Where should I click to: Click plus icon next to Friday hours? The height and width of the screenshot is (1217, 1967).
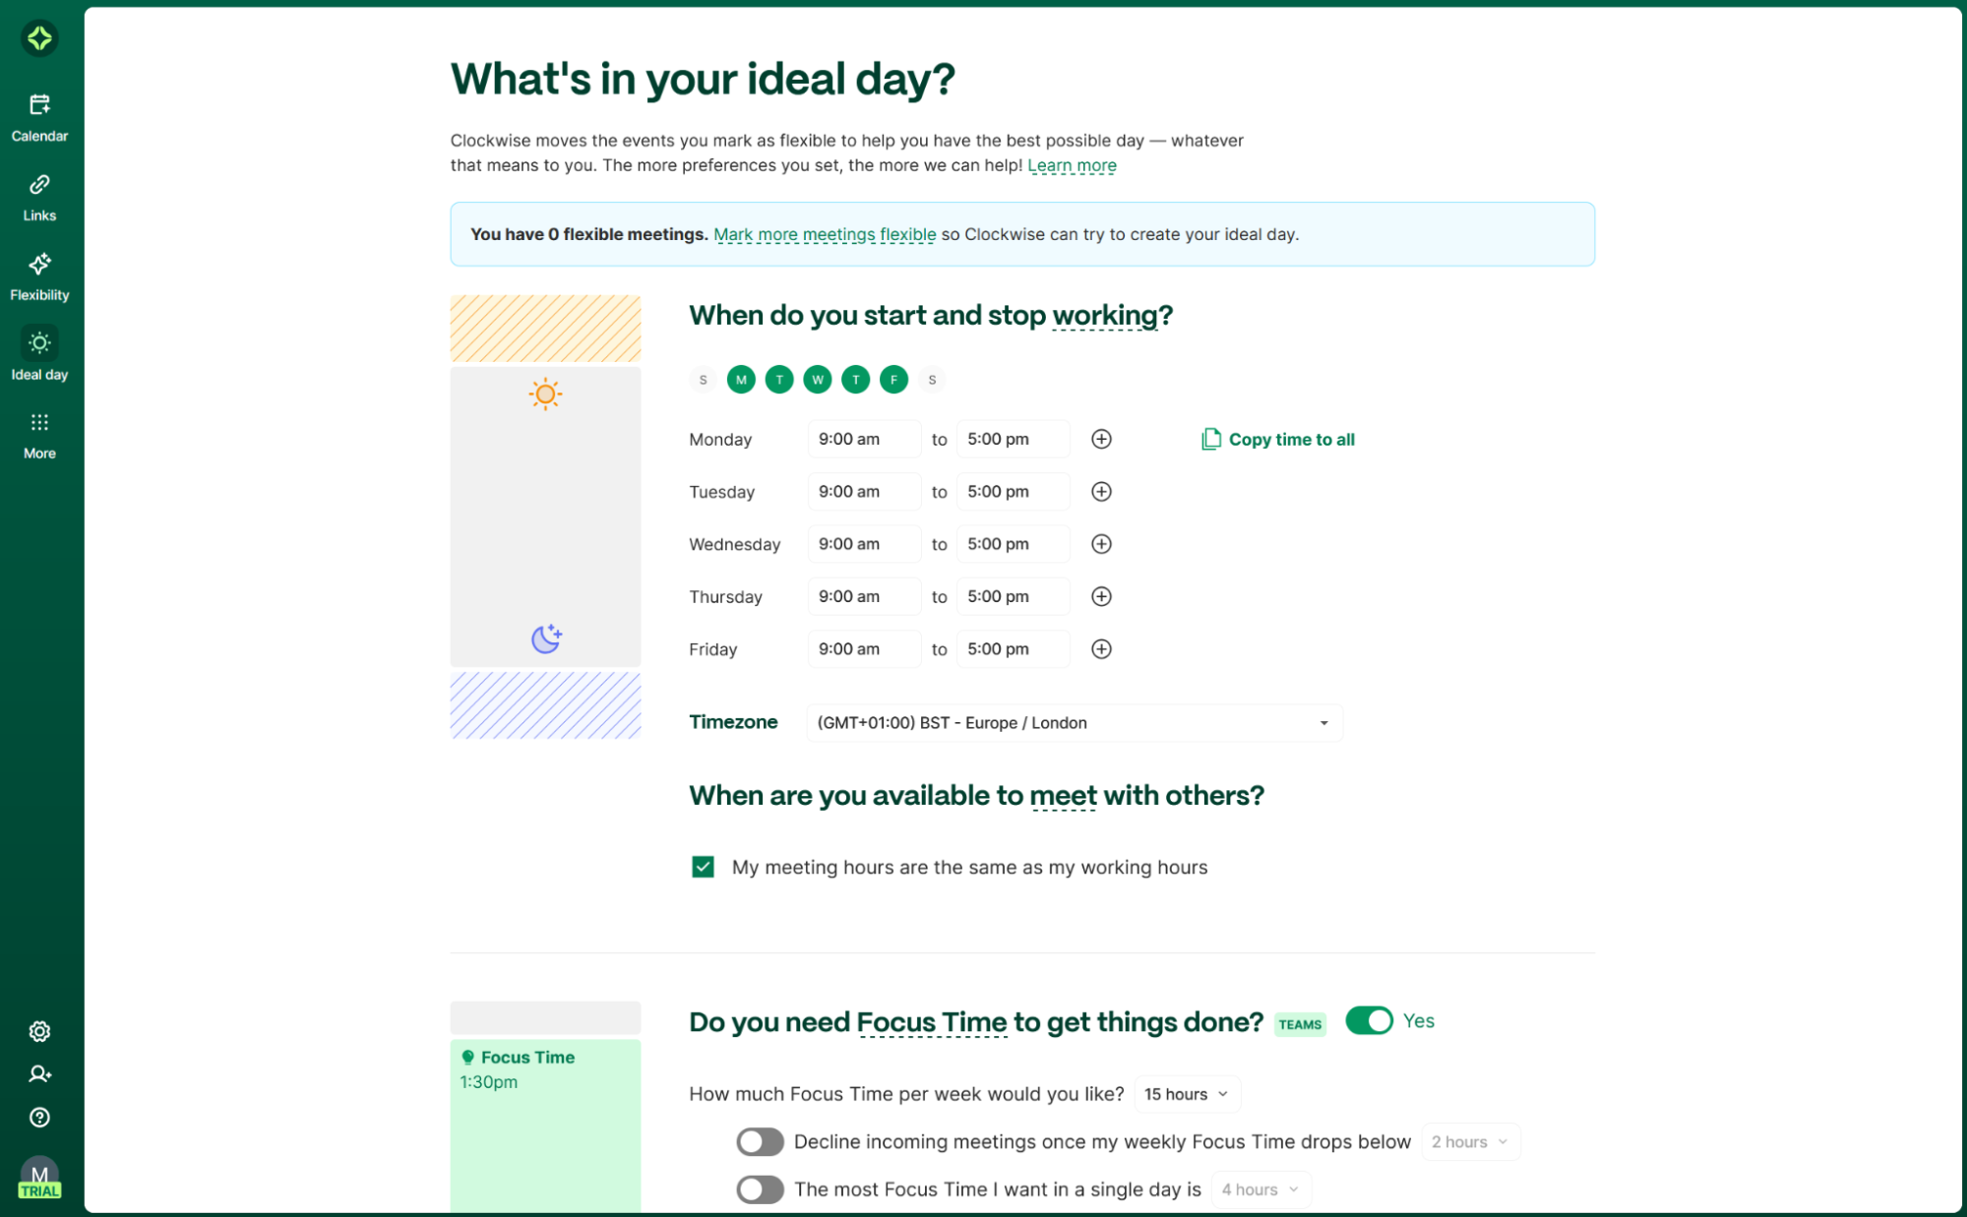pyautogui.click(x=1101, y=649)
